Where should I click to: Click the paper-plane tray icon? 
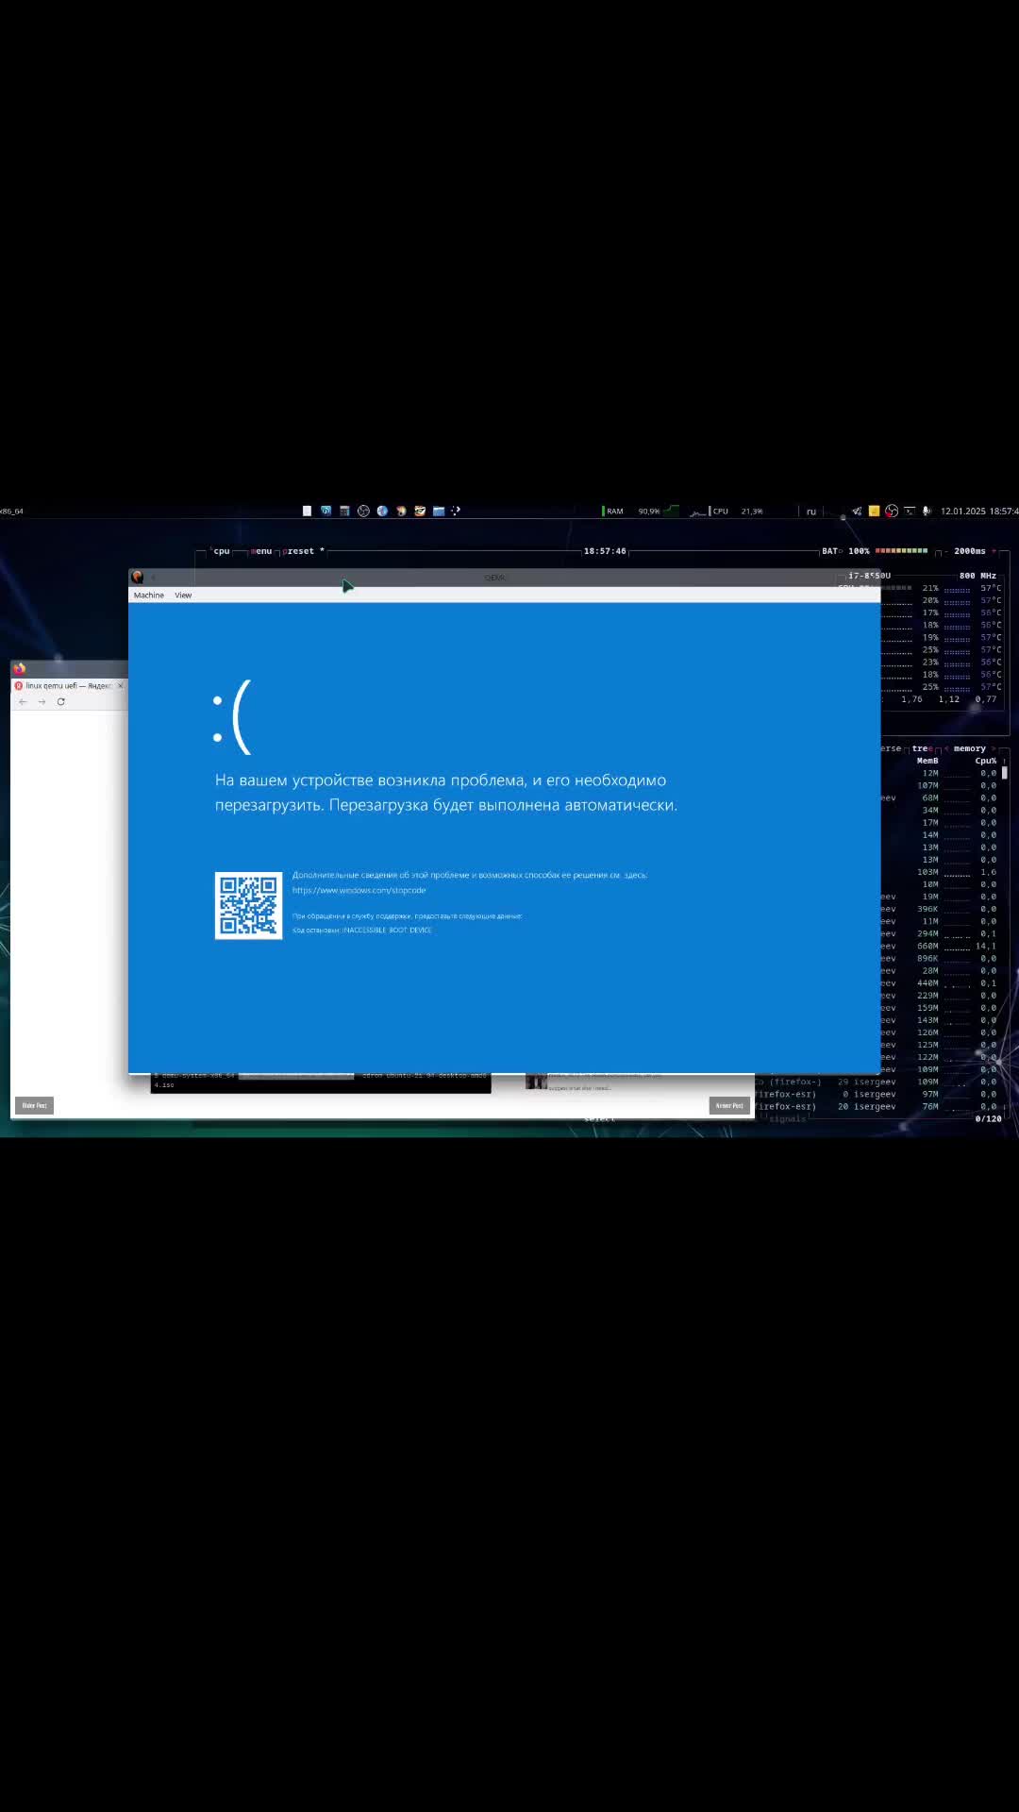(x=857, y=511)
